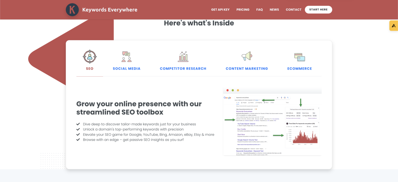This screenshot has height=182, width=398.
Task: Click the START HERE button
Action: (x=318, y=10)
